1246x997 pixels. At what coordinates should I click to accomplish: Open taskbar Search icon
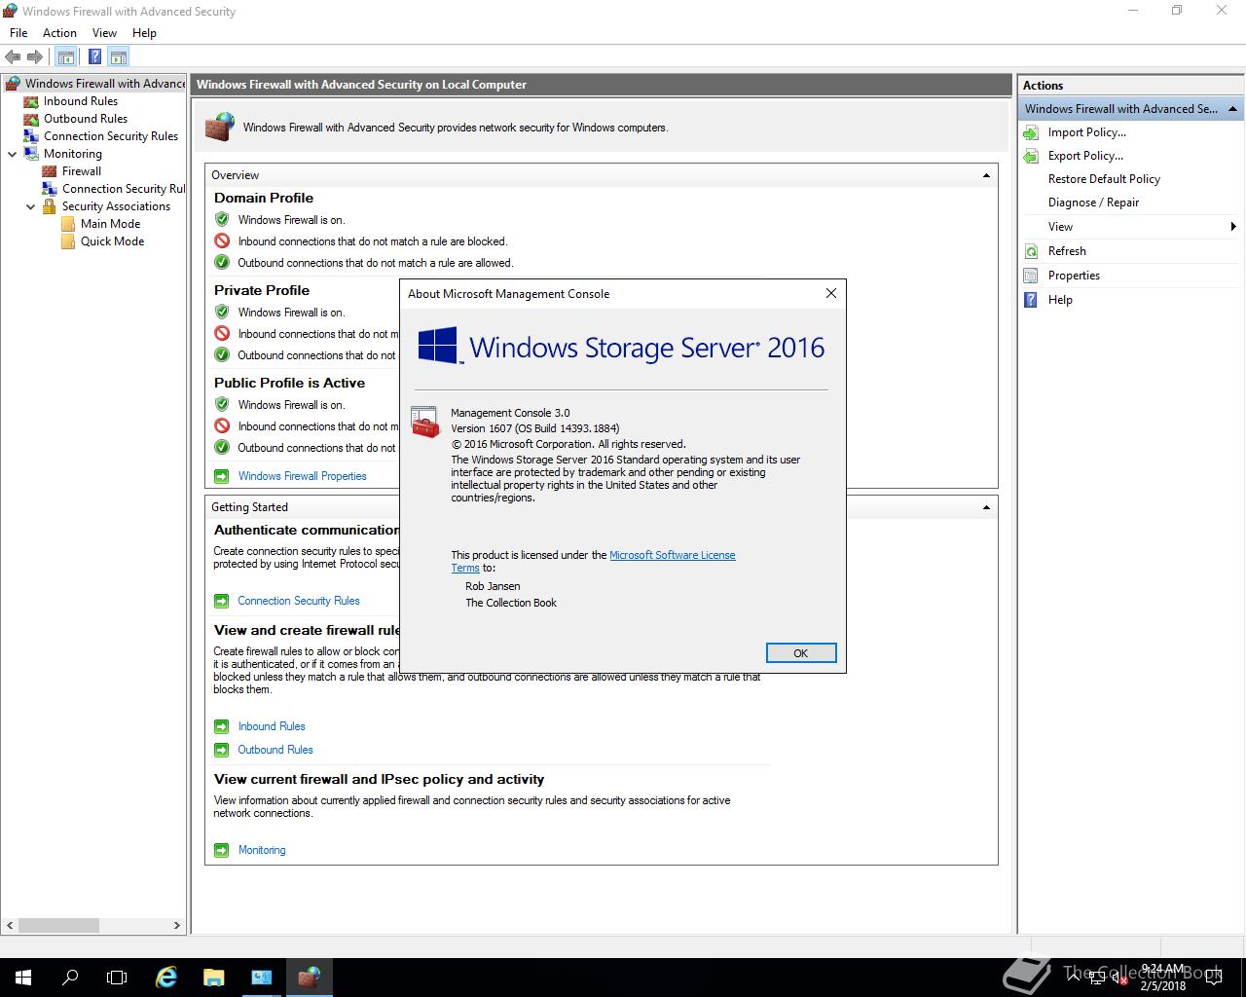(x=70, y=978)
